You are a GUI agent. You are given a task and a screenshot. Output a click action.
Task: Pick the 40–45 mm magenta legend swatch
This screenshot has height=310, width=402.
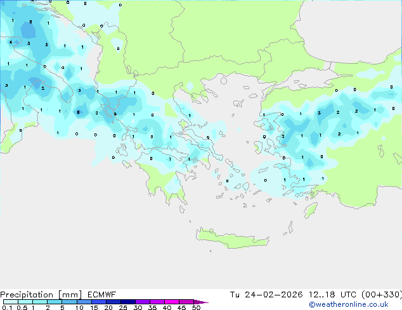point(172,302)
